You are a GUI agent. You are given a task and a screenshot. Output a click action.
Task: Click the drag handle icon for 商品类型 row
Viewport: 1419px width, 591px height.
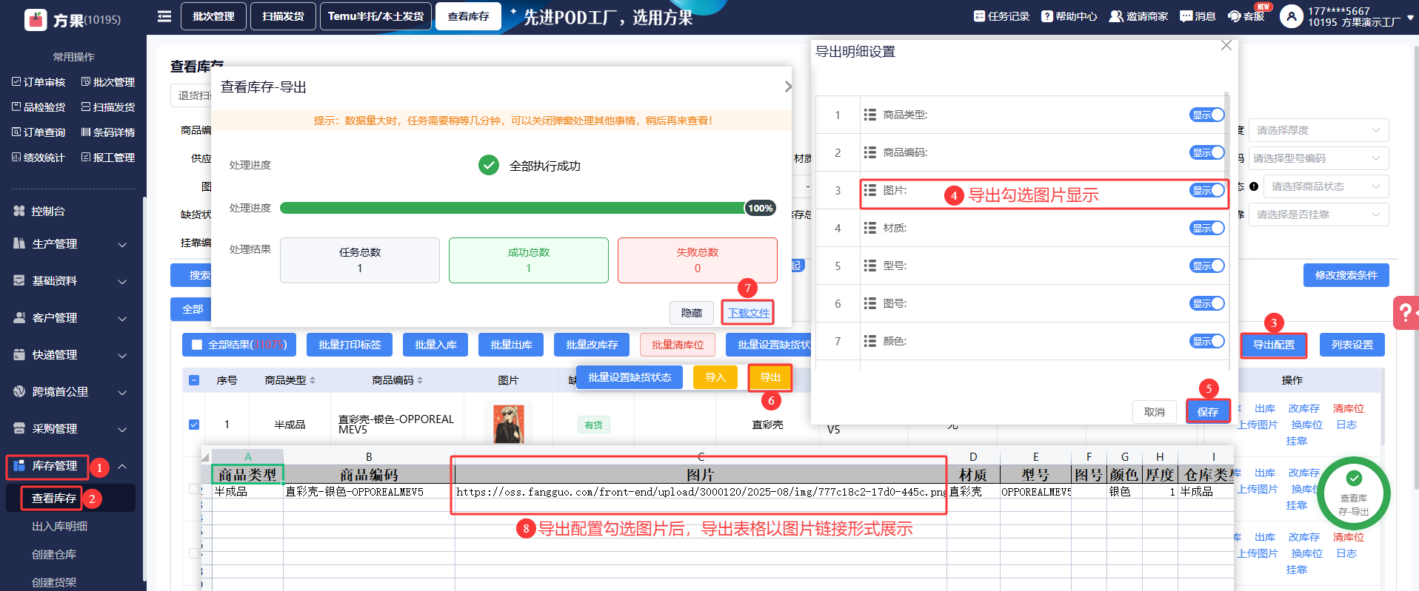(x=870, y=115)
